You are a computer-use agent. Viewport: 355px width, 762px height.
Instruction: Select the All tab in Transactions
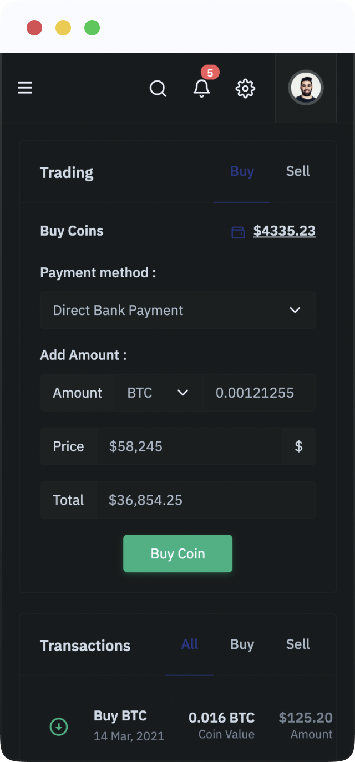tap(190, 644)
